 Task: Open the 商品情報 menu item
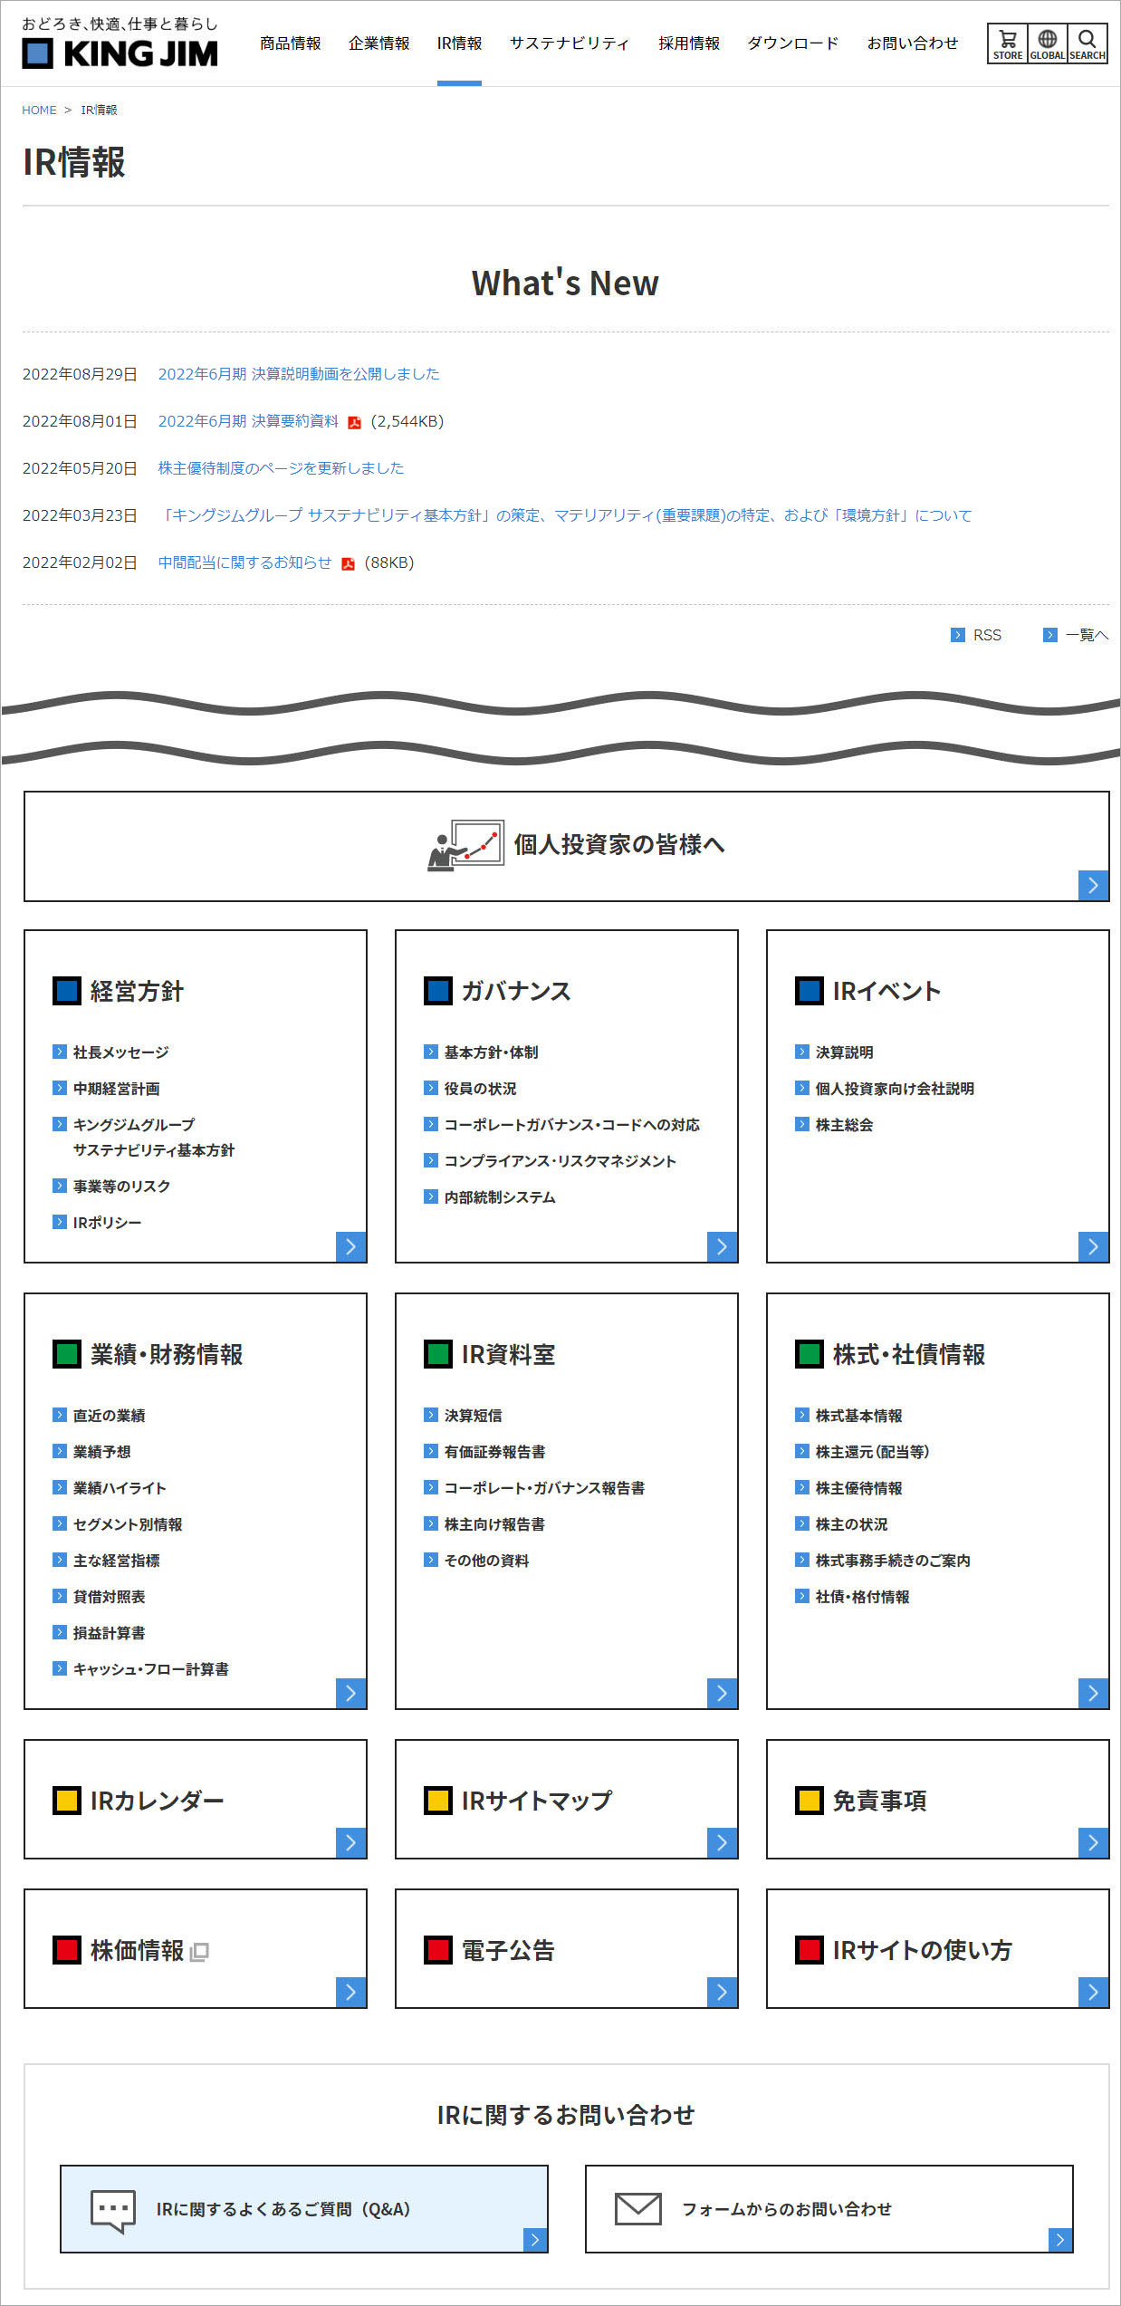tap(290, 43)
